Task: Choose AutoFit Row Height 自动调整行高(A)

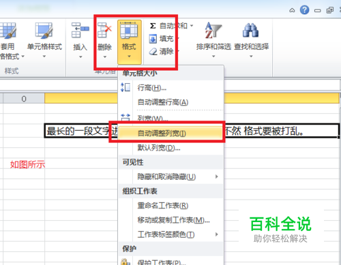Action: (171, 102)
